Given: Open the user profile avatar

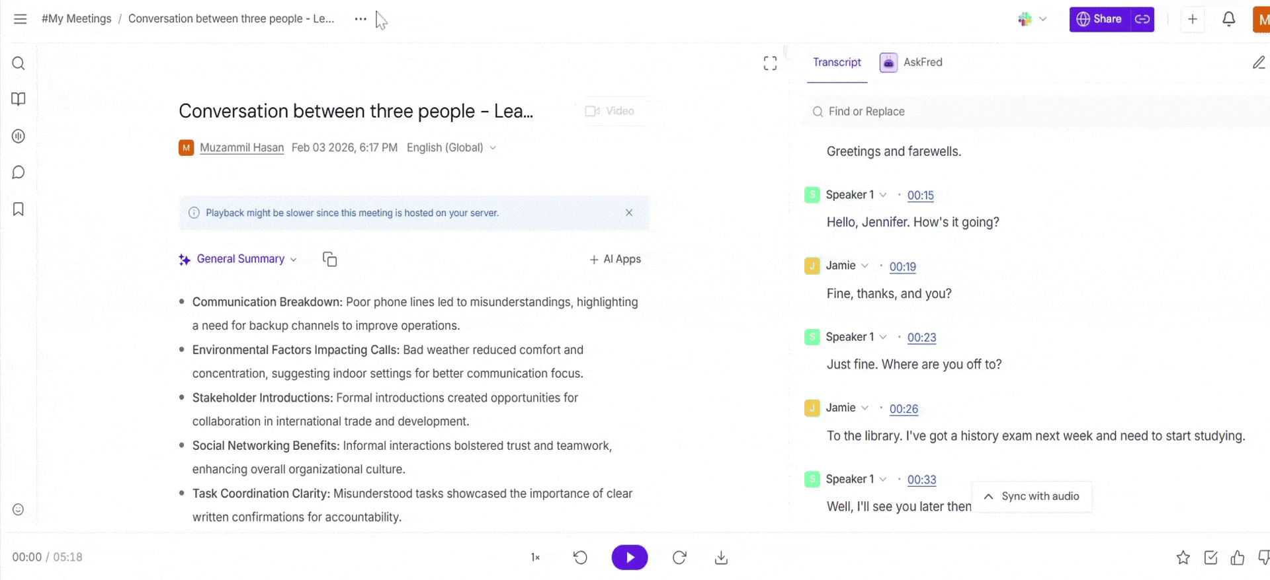Looking at the screenshot, I should pyautogui.click(x=1261, y=19).
